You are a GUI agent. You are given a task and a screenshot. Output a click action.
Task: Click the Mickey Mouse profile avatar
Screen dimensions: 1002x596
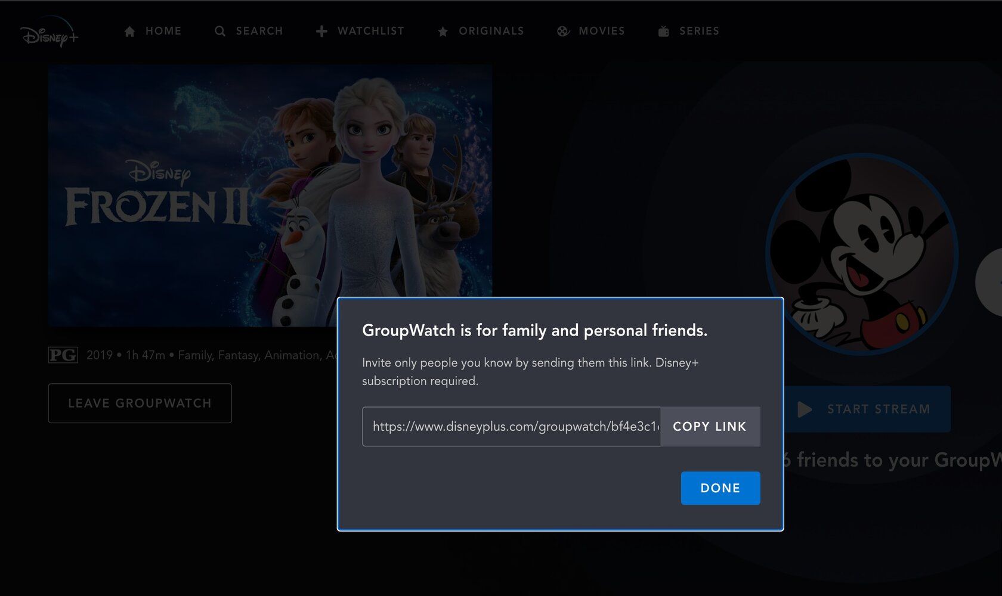click(862, 254)
